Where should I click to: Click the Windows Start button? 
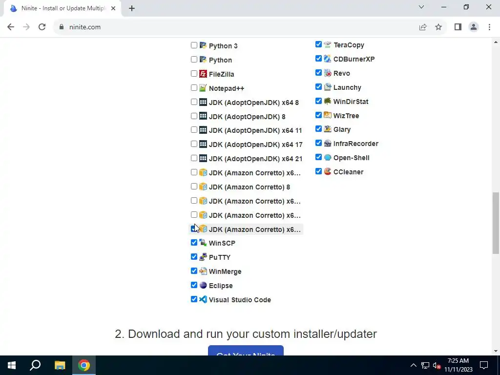(12, 365)
